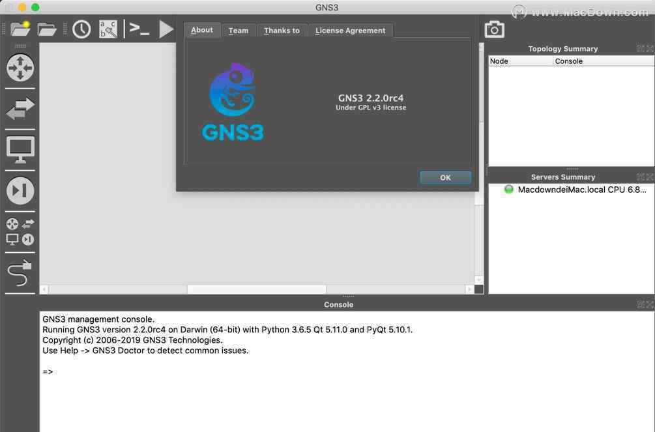
Task: Sort by Node column header
Action: [521, 61]
